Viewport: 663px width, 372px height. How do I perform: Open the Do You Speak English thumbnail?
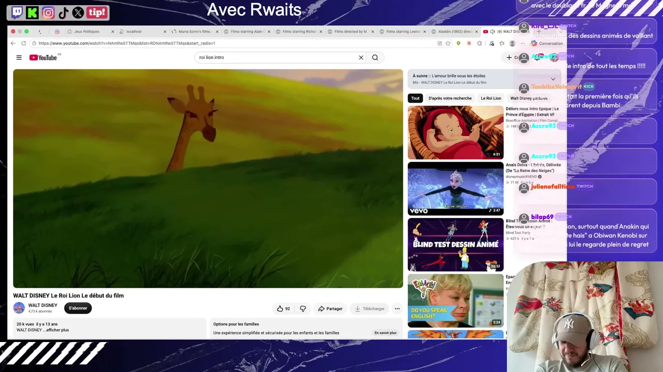(455, 301)
